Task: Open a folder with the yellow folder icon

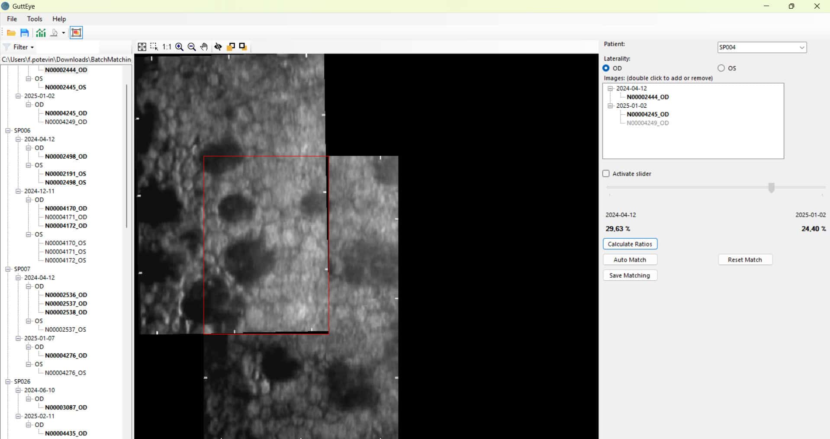Action: click(x=11, y=33)
